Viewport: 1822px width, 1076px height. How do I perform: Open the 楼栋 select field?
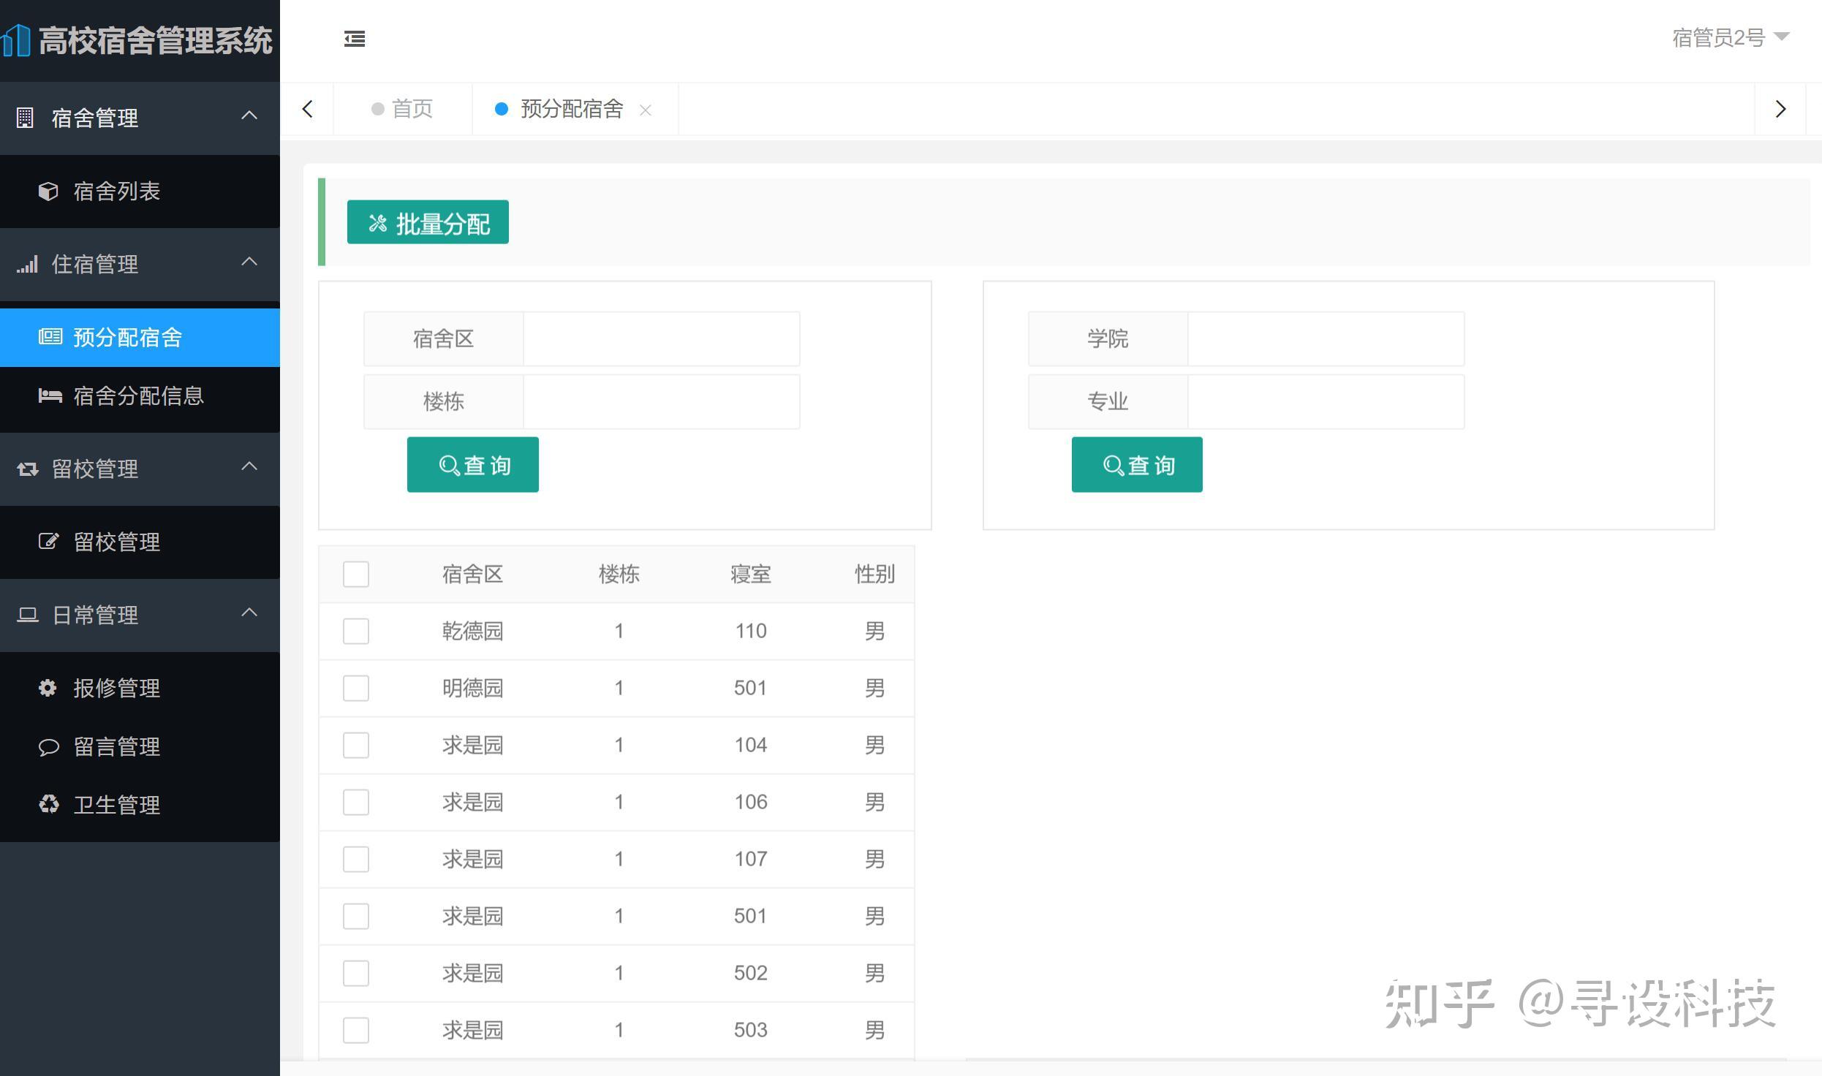coord(661,401)
